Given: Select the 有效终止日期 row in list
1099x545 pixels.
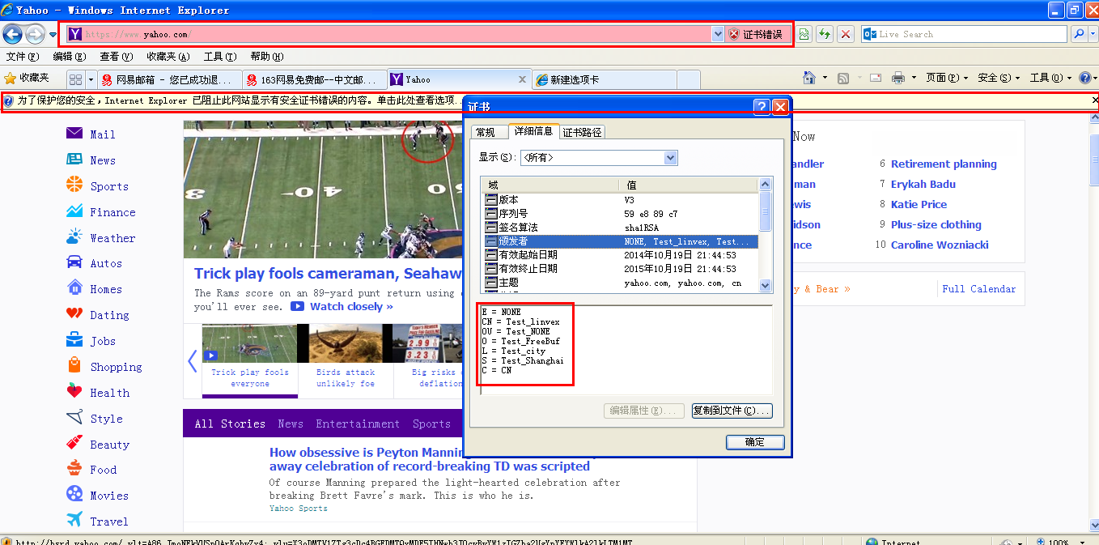Looking at the screenshot, I should 620,269.
